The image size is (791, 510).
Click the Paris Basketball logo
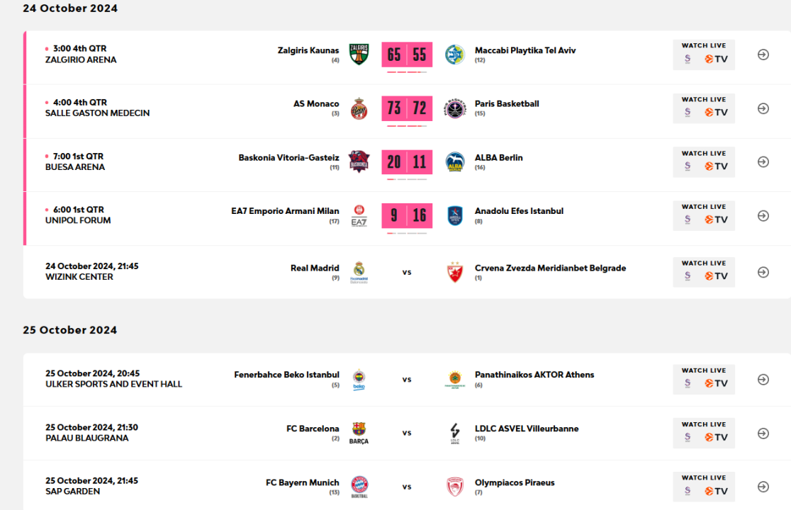(454, 108)
